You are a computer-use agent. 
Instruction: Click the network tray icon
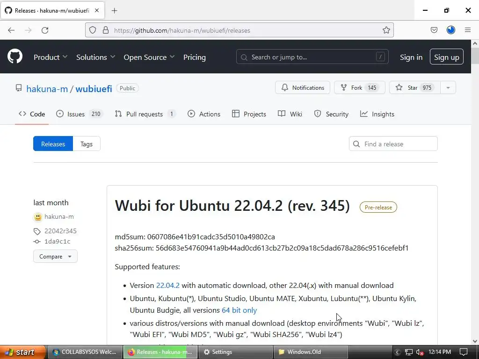click(408, 352)
